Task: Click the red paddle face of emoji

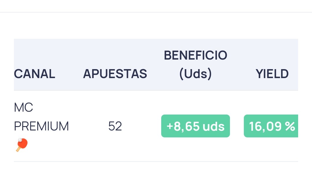Action: tap(23, 143)
